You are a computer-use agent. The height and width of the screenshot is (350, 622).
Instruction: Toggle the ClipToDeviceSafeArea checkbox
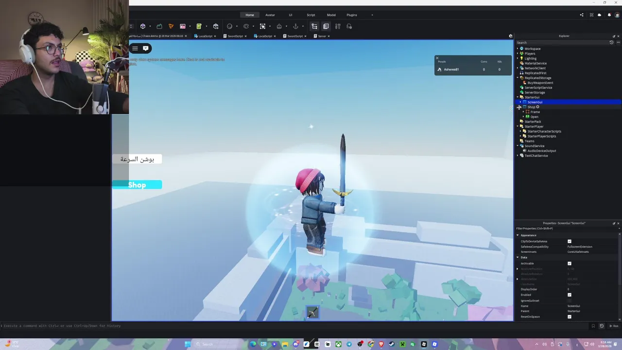click(570, 241)
